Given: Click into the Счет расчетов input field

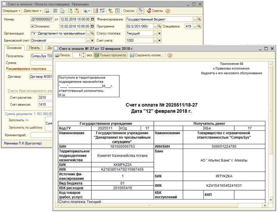Looking at the screenshot, I should [44, 98].
